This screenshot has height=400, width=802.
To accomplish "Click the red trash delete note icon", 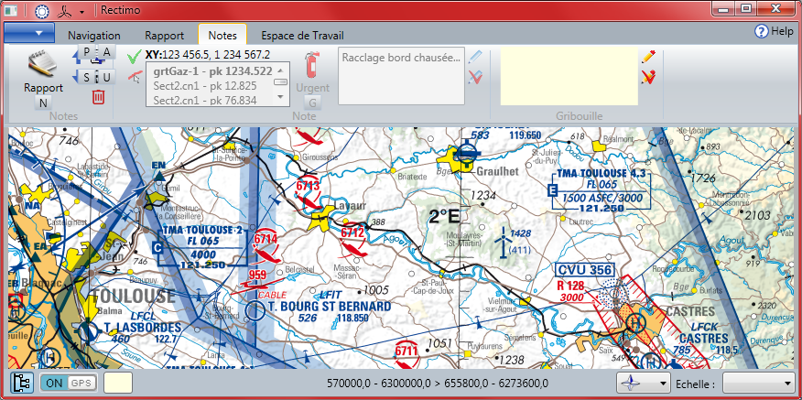I will pyautogui.click(x=98, y=96).
